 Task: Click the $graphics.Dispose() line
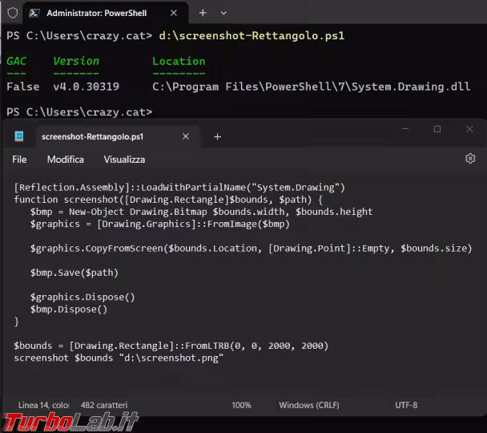pyautogui.click(x=83, y=297)
